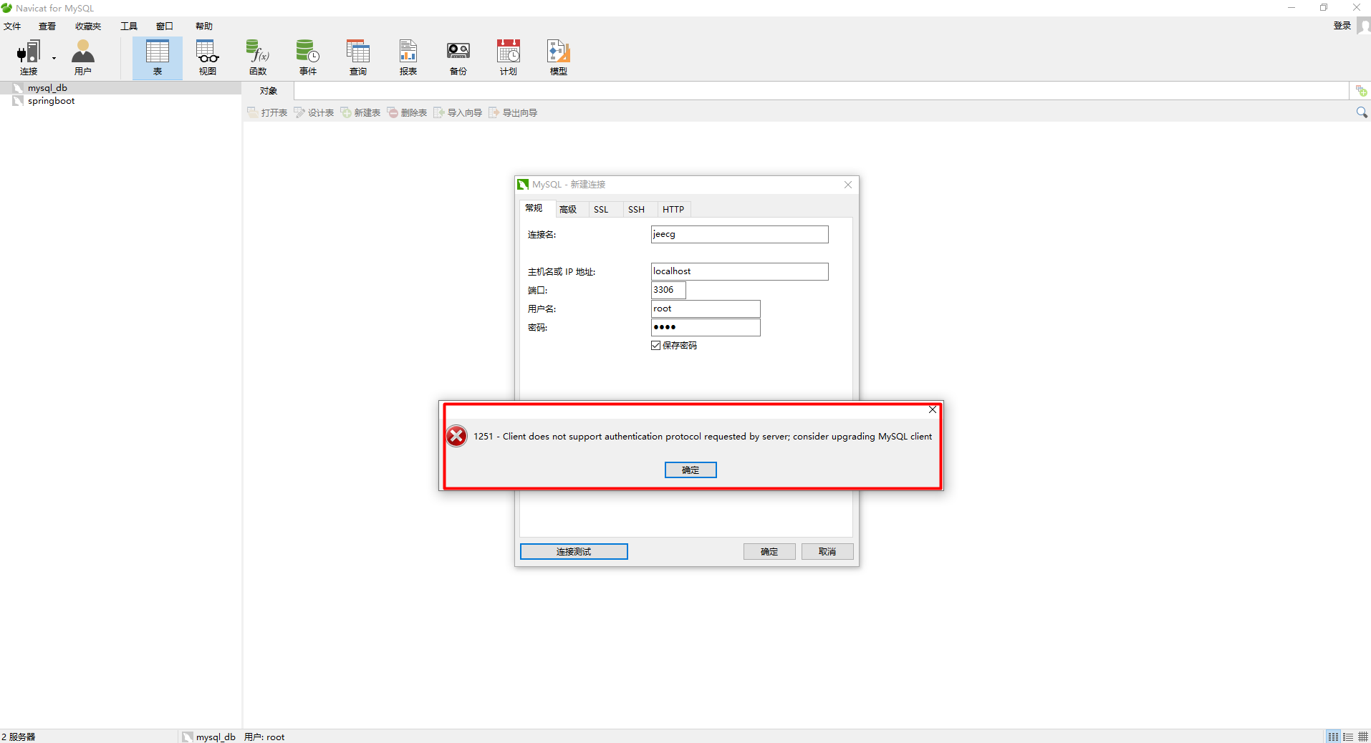Open the View (视图) toolbar icon
The height and width of the screenshot is (743, 1371).
pyautogui.click(x=208, y=57)
